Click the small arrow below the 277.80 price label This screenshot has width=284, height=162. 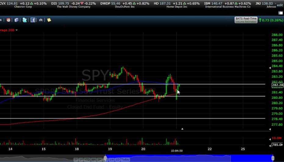(x=270, y=129)
